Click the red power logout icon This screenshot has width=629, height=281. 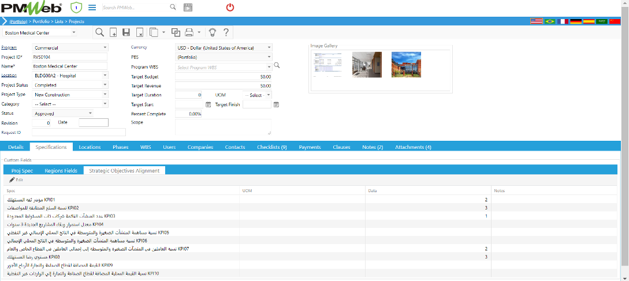pos(230,8)
